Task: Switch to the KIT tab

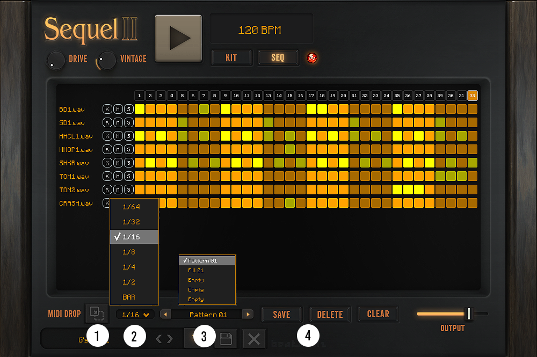Action: (x=231, y=57)
